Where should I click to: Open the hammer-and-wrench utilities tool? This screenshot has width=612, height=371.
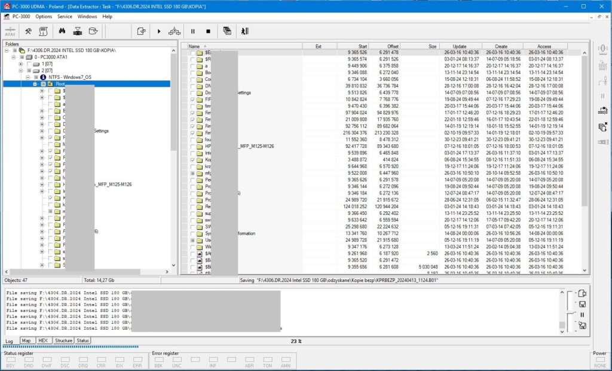click(x=28, y=31)
